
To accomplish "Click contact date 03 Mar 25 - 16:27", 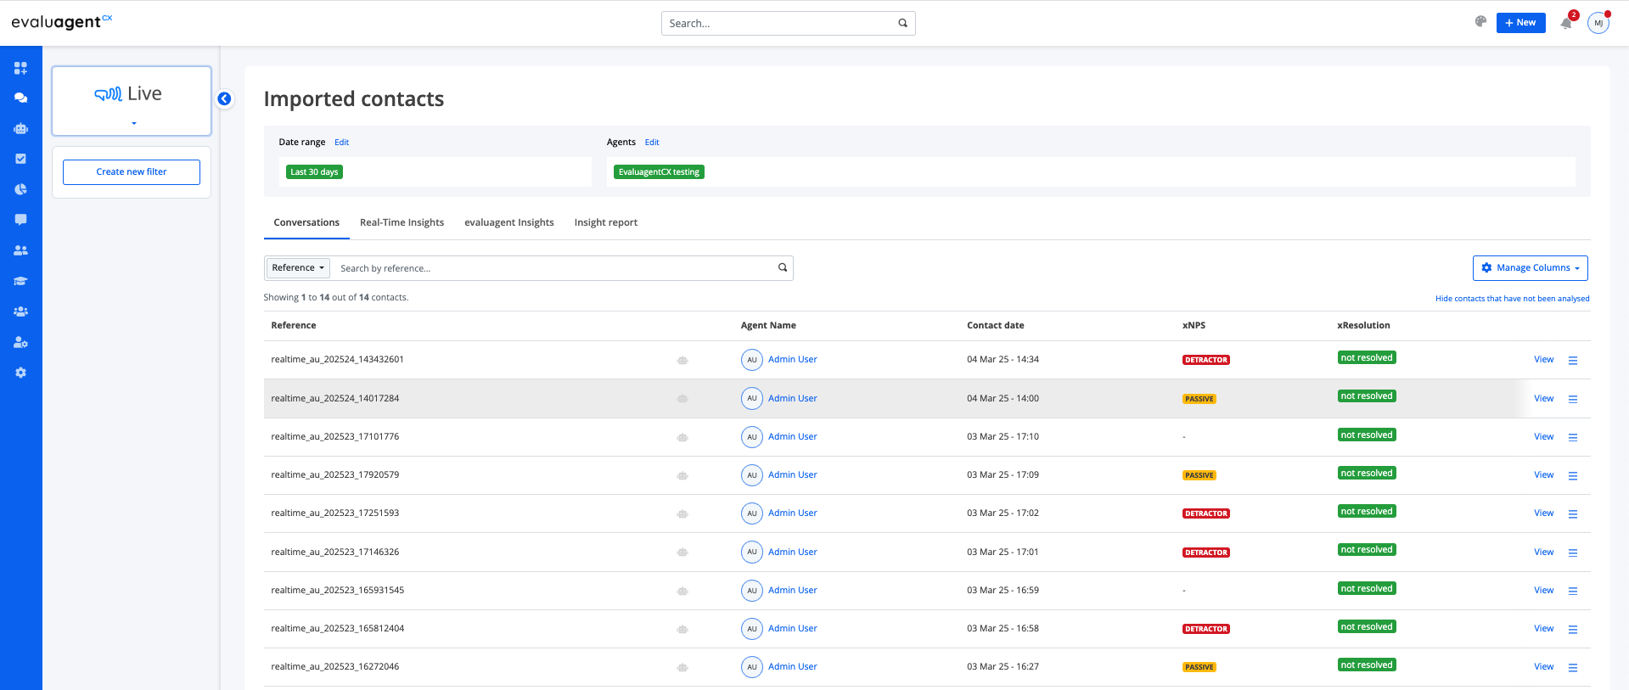I will [1003, 666].
